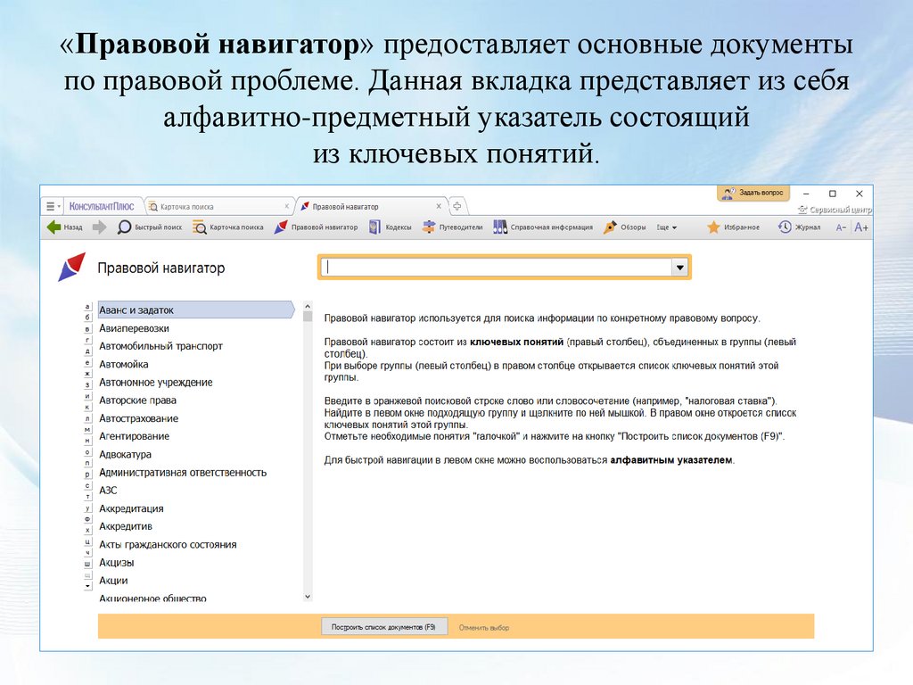
Task: Expand the Еще dropdown menu
Action: [667, 227]
